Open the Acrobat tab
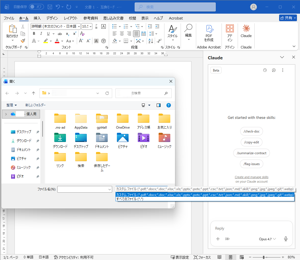Screen dimensions: 300x260 pyautogui.click(x=176, y=18)
